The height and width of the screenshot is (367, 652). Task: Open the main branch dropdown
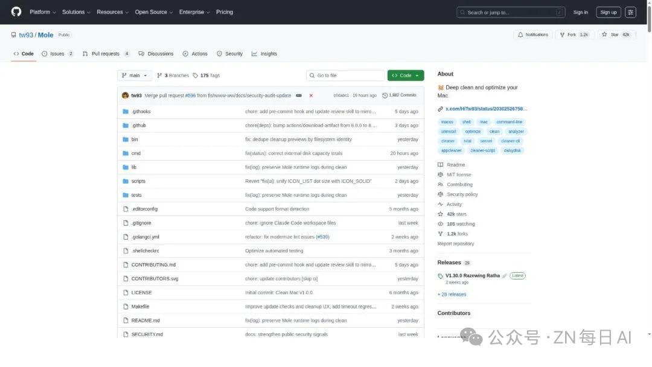tap(134, 75)
